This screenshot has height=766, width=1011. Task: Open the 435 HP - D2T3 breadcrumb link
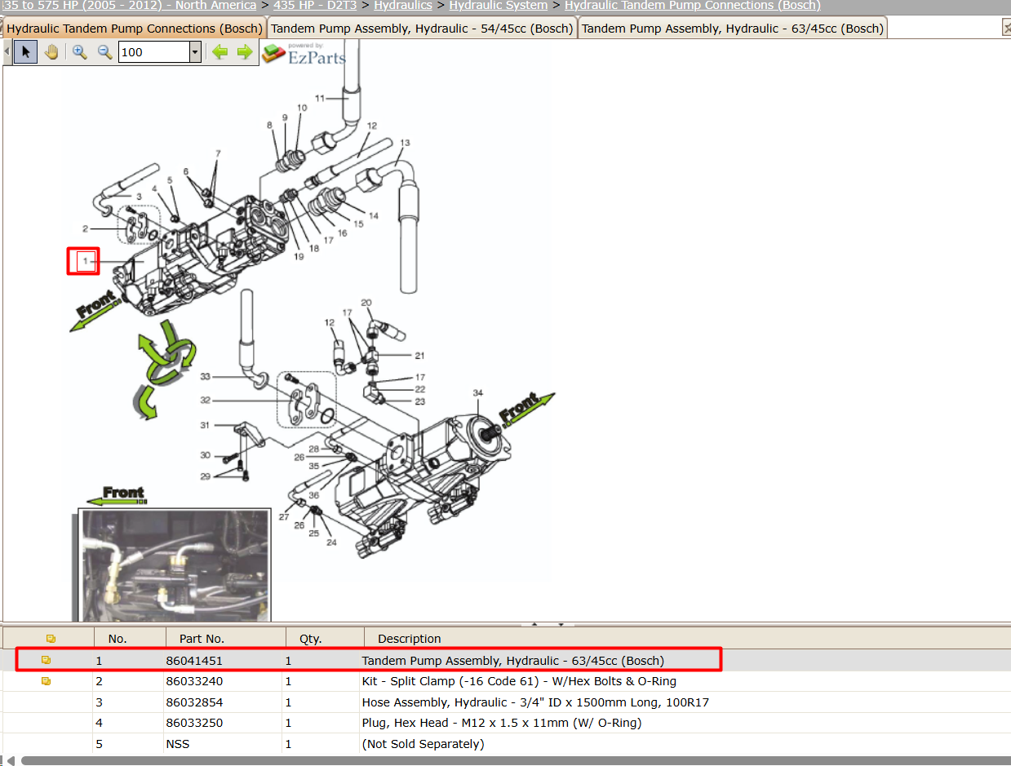317,6
